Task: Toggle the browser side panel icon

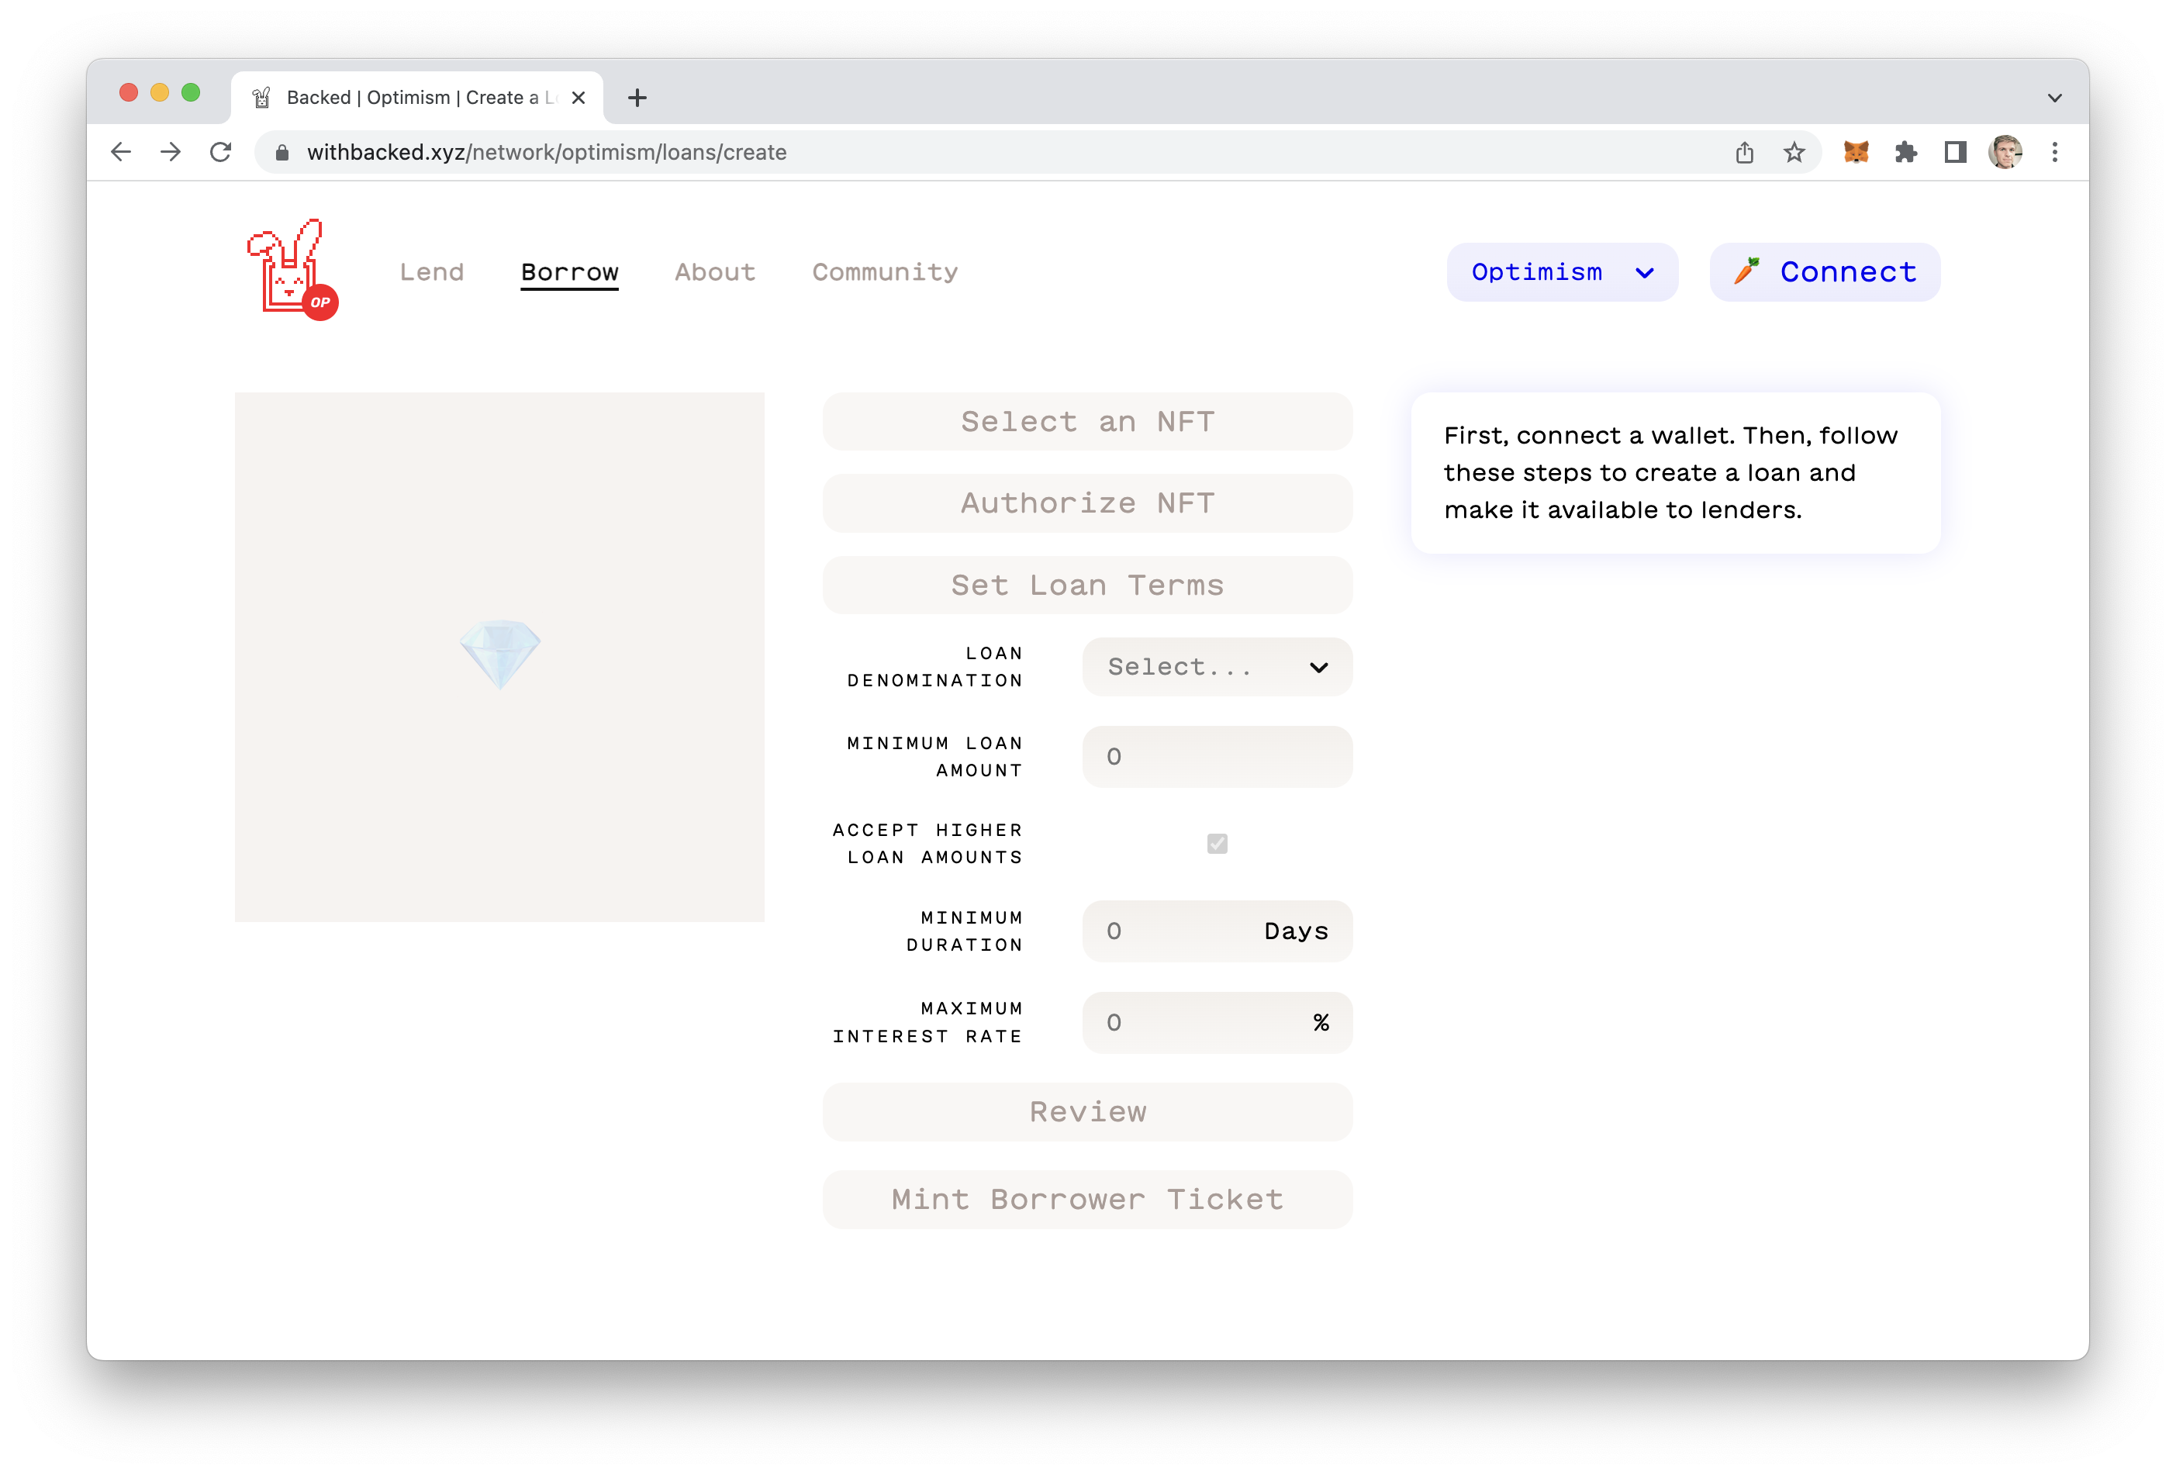Action: click(1954, 152)
